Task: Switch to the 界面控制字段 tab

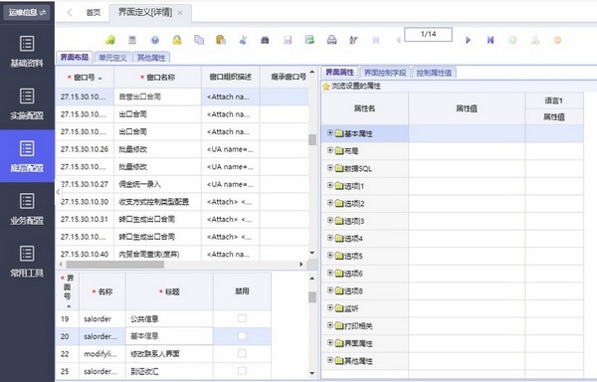Action: pyautogui.click(x=385, y=73)
